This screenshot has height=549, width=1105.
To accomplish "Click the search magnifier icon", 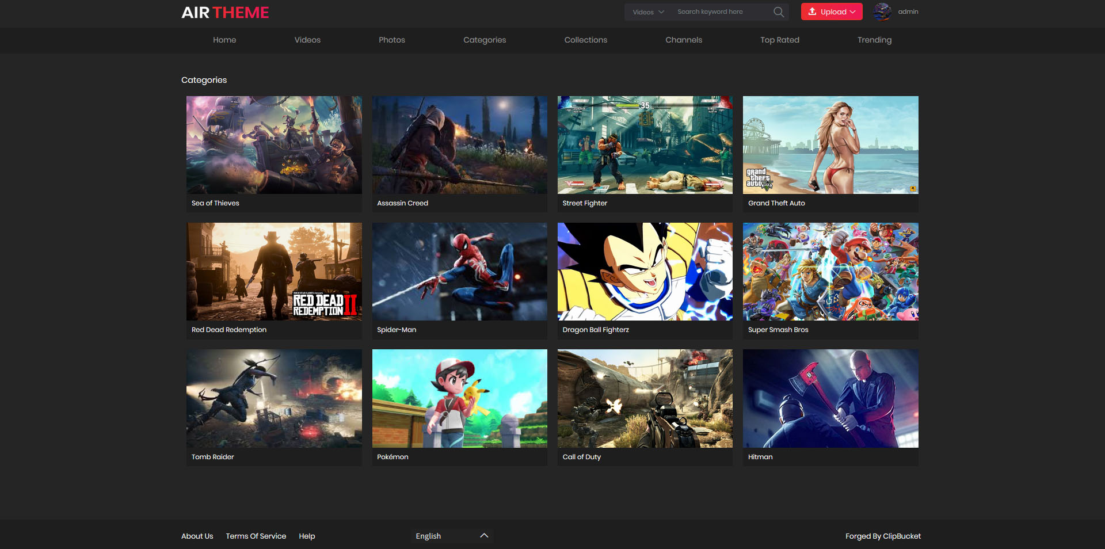I will tap(779, 12).
